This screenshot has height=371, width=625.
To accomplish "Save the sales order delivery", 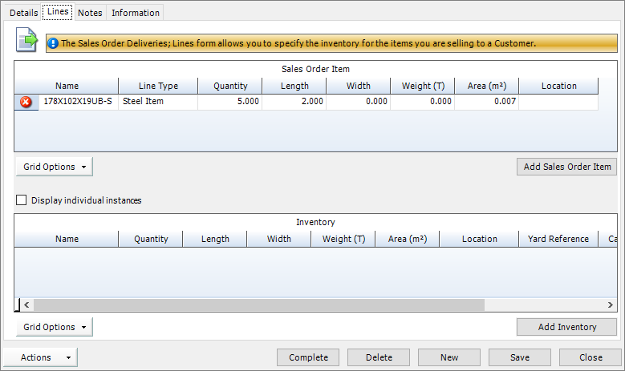I will coord(519,357).
